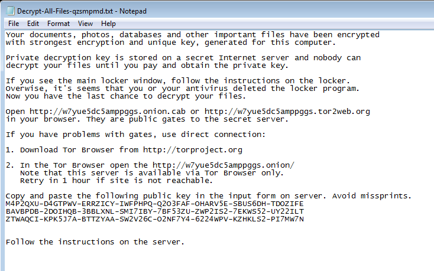Open the Format menu

59,24
